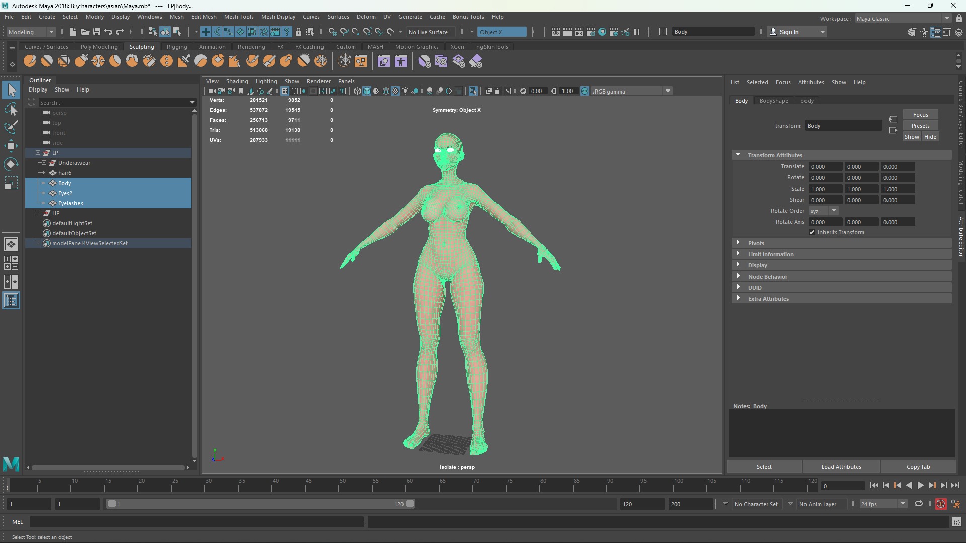
Task: Expand the HP group in Outliner
Action: (x=38, y=213)
